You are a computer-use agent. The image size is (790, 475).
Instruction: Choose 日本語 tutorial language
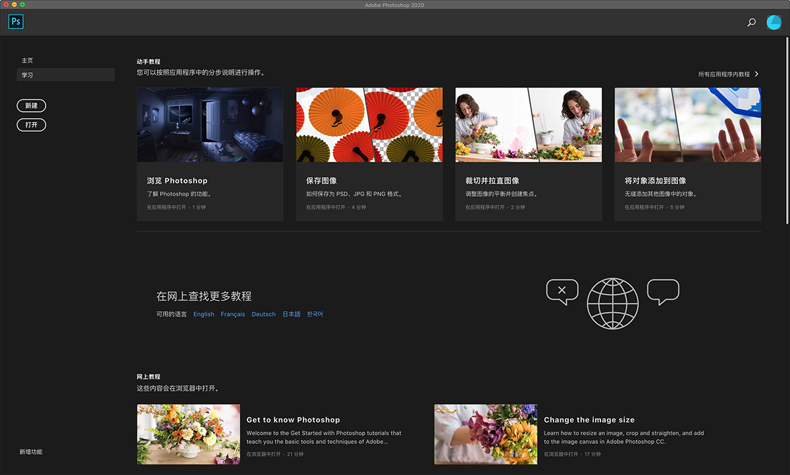click(x=292, y=314)
